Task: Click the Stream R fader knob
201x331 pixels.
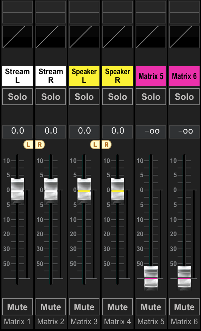Action: click(51, 191)
